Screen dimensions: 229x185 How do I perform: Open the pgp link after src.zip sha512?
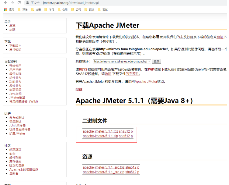138,172
